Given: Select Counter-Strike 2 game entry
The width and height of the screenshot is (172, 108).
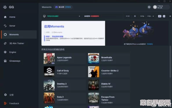Looking at the screenshot, I should 109,72.
